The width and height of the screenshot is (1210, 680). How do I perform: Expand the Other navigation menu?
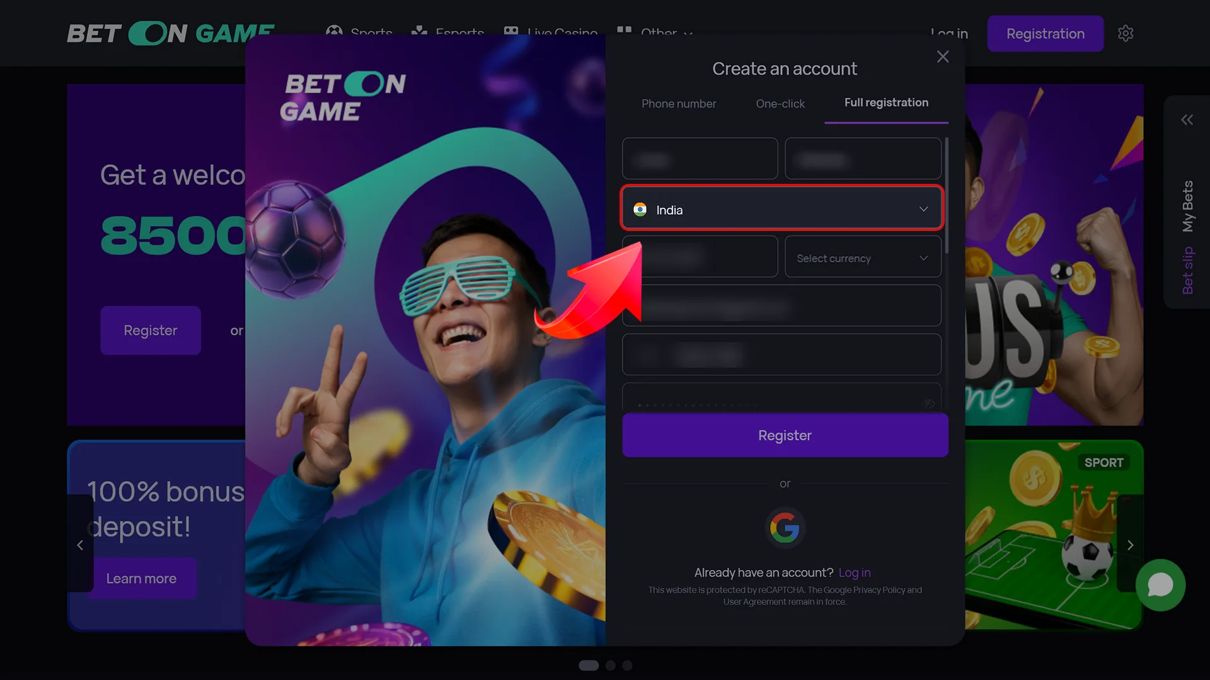pyautogui.click(x=664, y=33)
